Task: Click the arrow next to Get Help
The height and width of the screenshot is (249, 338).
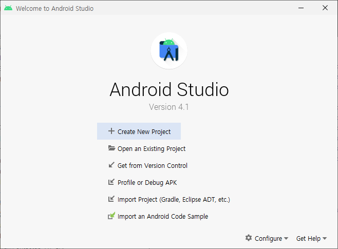Action: pyautogui.click(x=325, y=238)
